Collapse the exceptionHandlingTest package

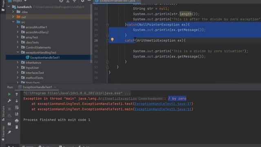[18, 52]
